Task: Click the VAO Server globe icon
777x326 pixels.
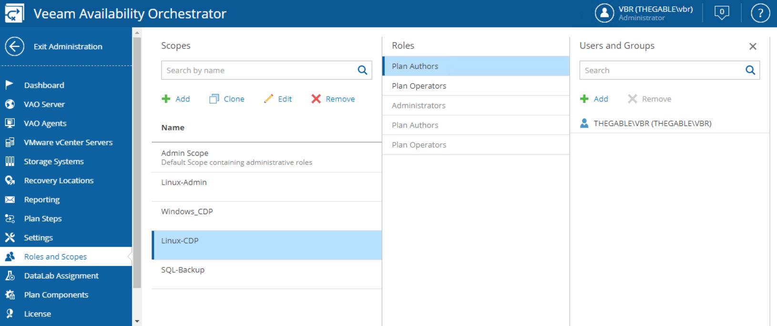Action: pos(10,104)
